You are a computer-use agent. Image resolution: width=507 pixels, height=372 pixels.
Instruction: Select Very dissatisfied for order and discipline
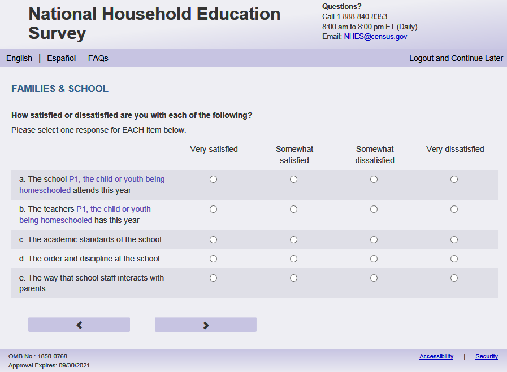coord(454,259)
